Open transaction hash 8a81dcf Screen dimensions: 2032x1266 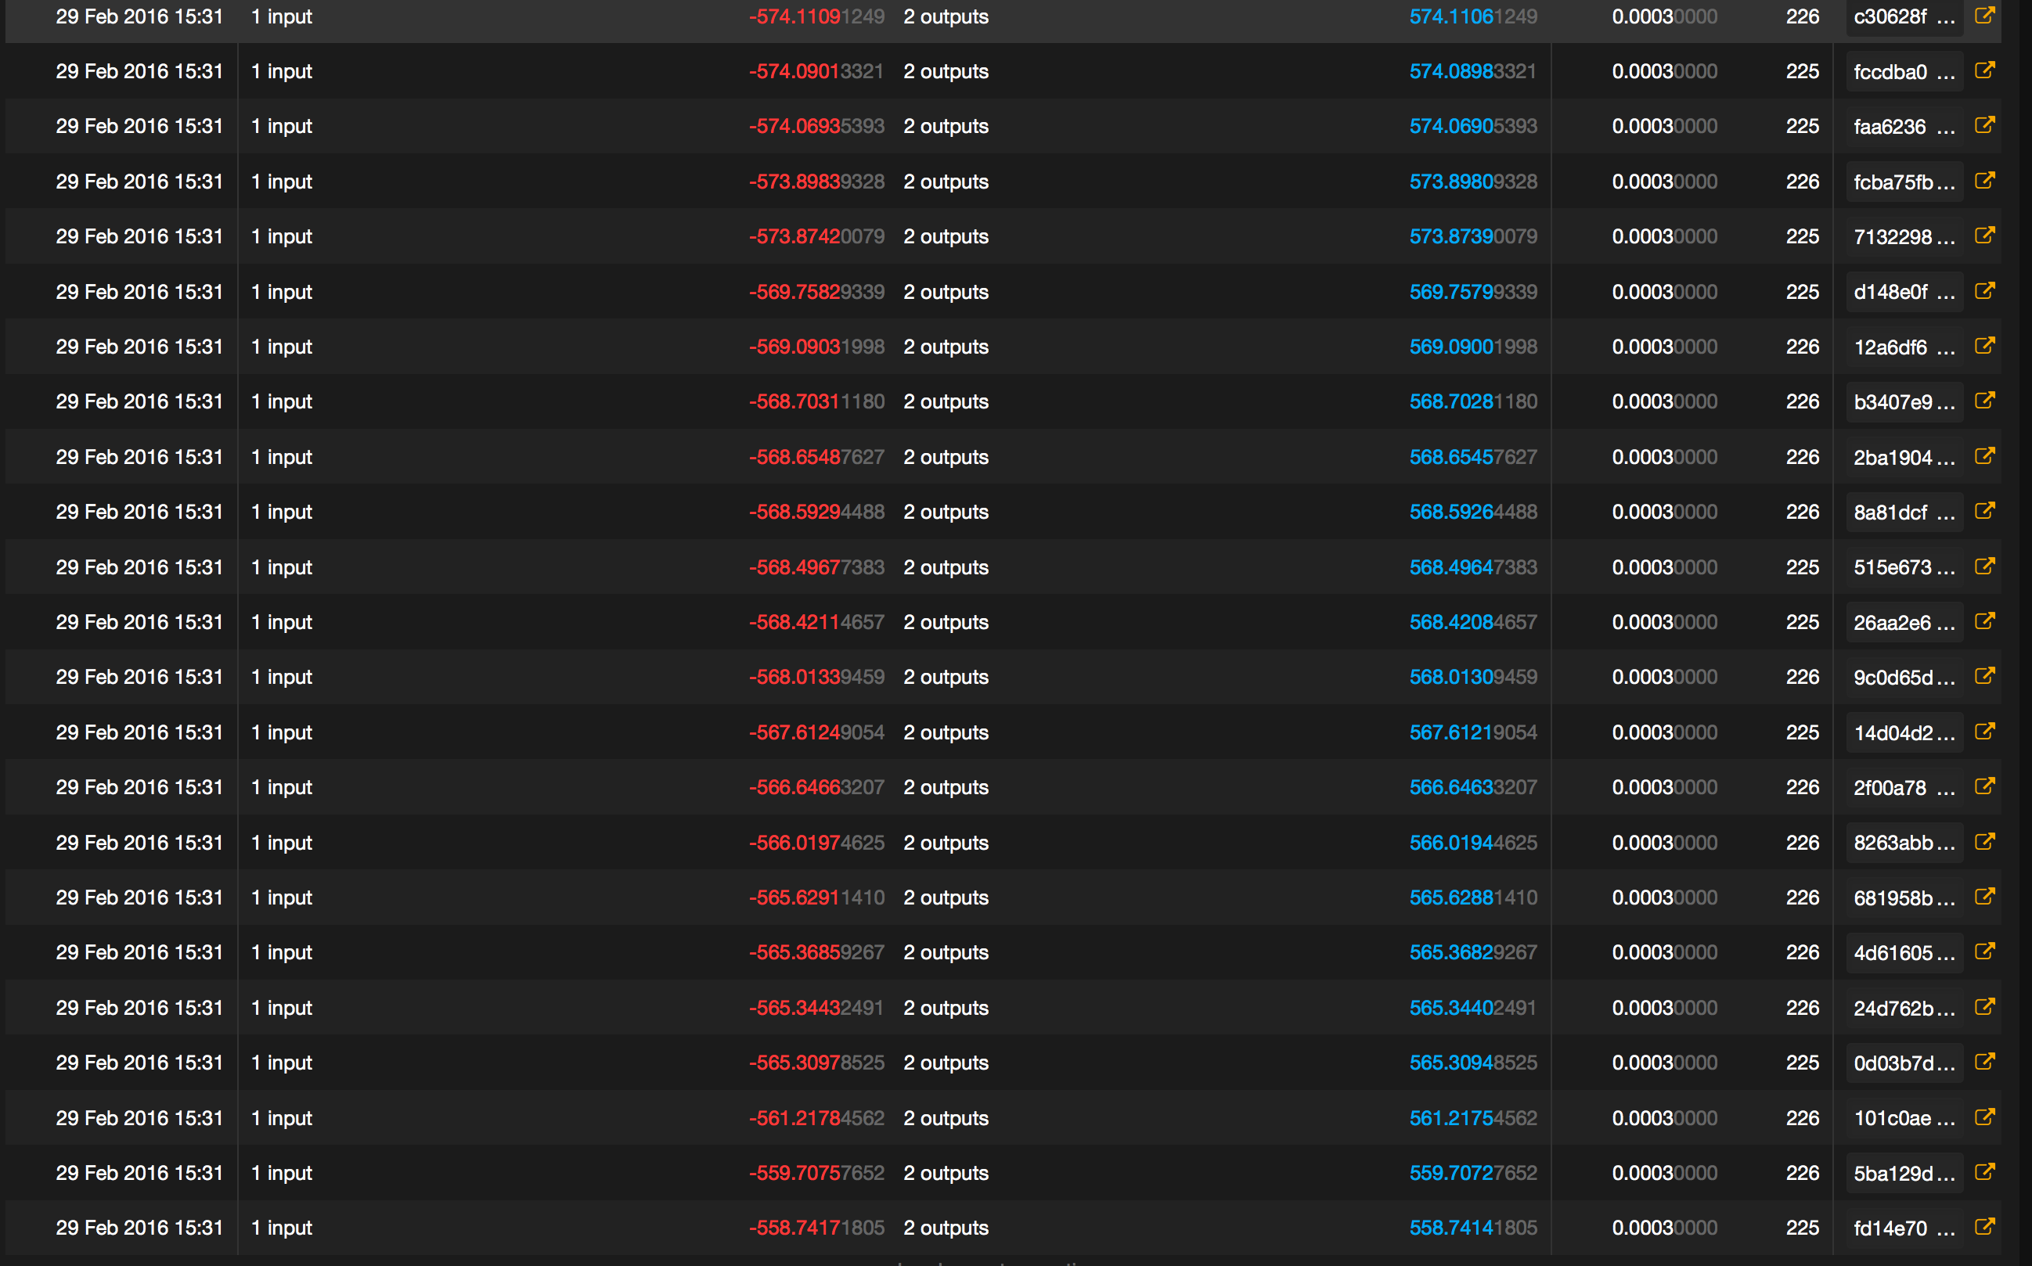click(1903, 512)
